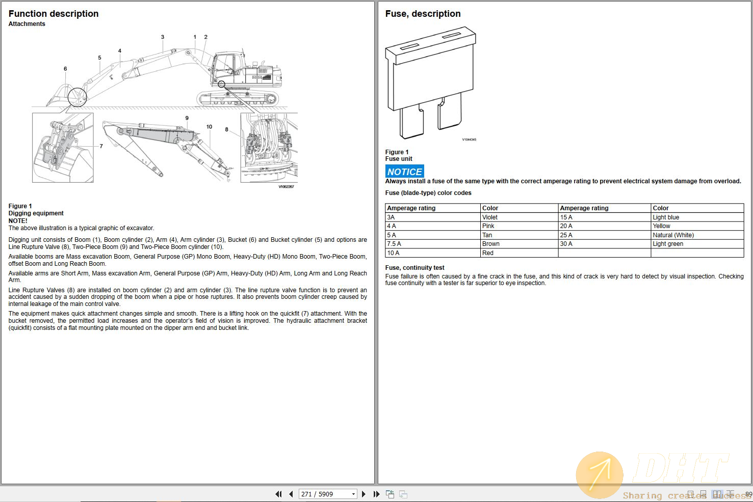The width and height of the screenshot is (753, 502).
Task: Click the '30 A' amperage cell
Action: click(604, 244)
